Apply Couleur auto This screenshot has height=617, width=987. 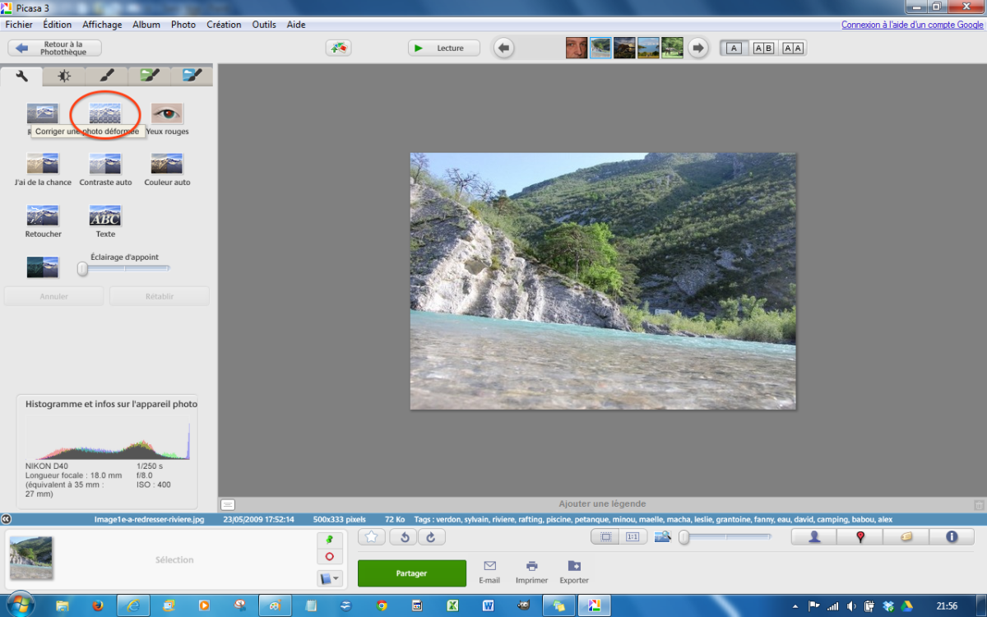point(167,164)
